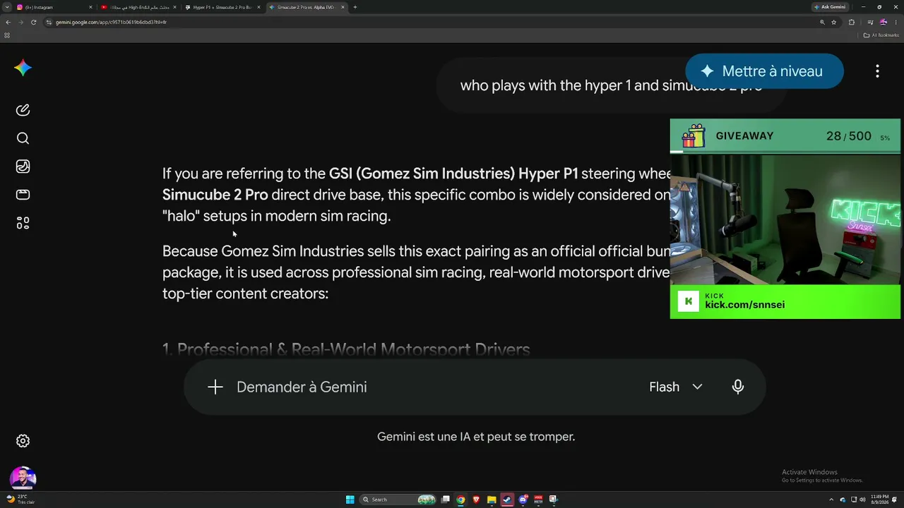Open the Flash model selector dropdown
The width and height of the screenshot is (904, 508).
(x=676, y=387)
